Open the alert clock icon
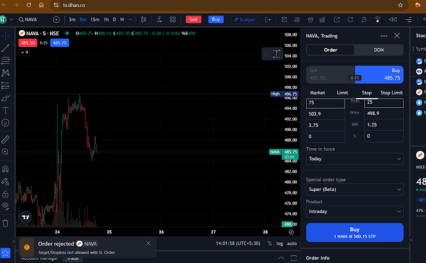 [284, 20]
